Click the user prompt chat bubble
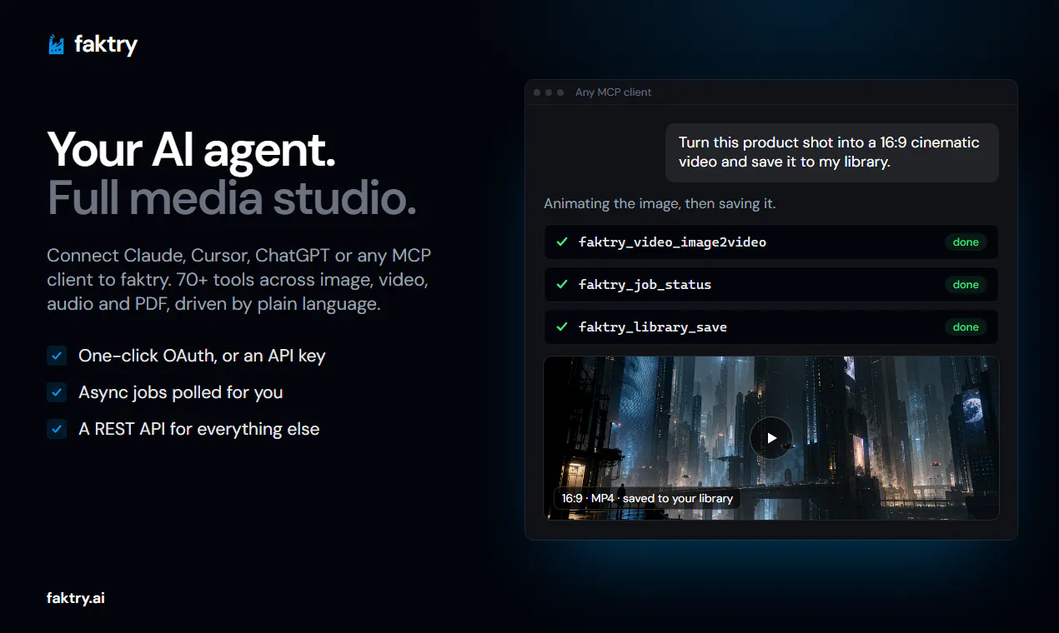1059x633 pixels. click(x=831, y=152)
